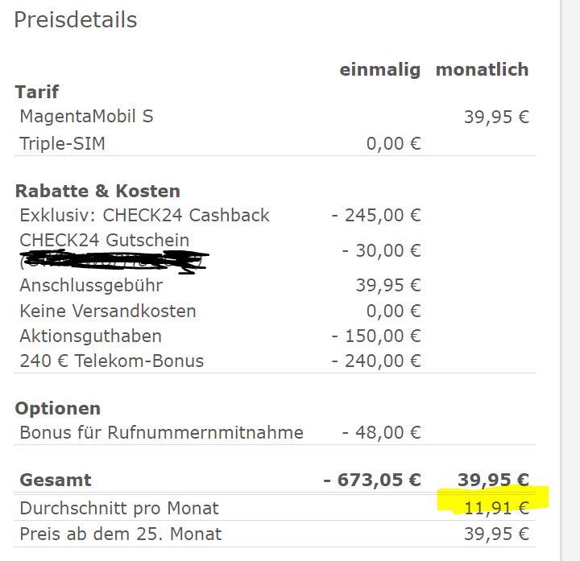
Task: Click the blacked-out voucher code
Action: click(x=113, y=261)
